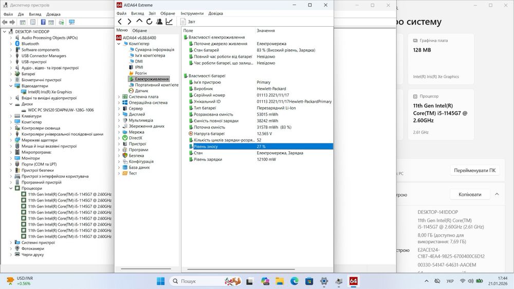Collapse Відеоадаптери in Device Manager
Screen dimensions: 514x289
[11, 86]
